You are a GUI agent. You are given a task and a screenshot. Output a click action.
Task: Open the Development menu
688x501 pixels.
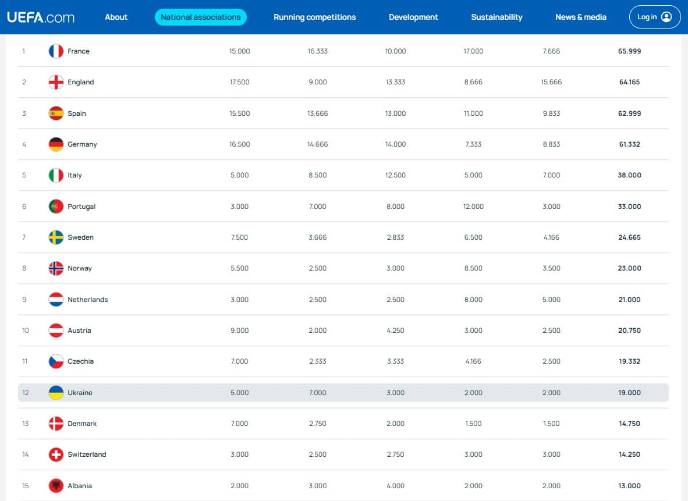pos(413,17)
